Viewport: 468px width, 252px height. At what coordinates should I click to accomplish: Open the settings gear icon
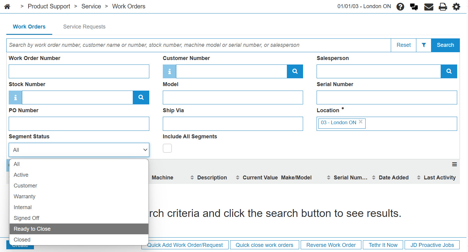pyautogui.click(x=456, y=7)
